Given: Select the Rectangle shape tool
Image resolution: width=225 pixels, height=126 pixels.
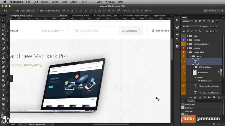Looking at the screenshot, I should pyautogui.click(x=3, y=99).
